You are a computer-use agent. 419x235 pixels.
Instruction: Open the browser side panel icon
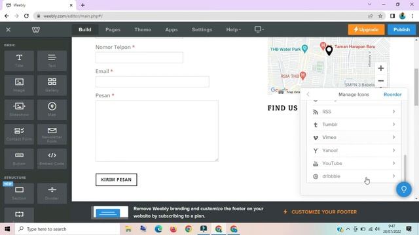[x=392, y=16]
